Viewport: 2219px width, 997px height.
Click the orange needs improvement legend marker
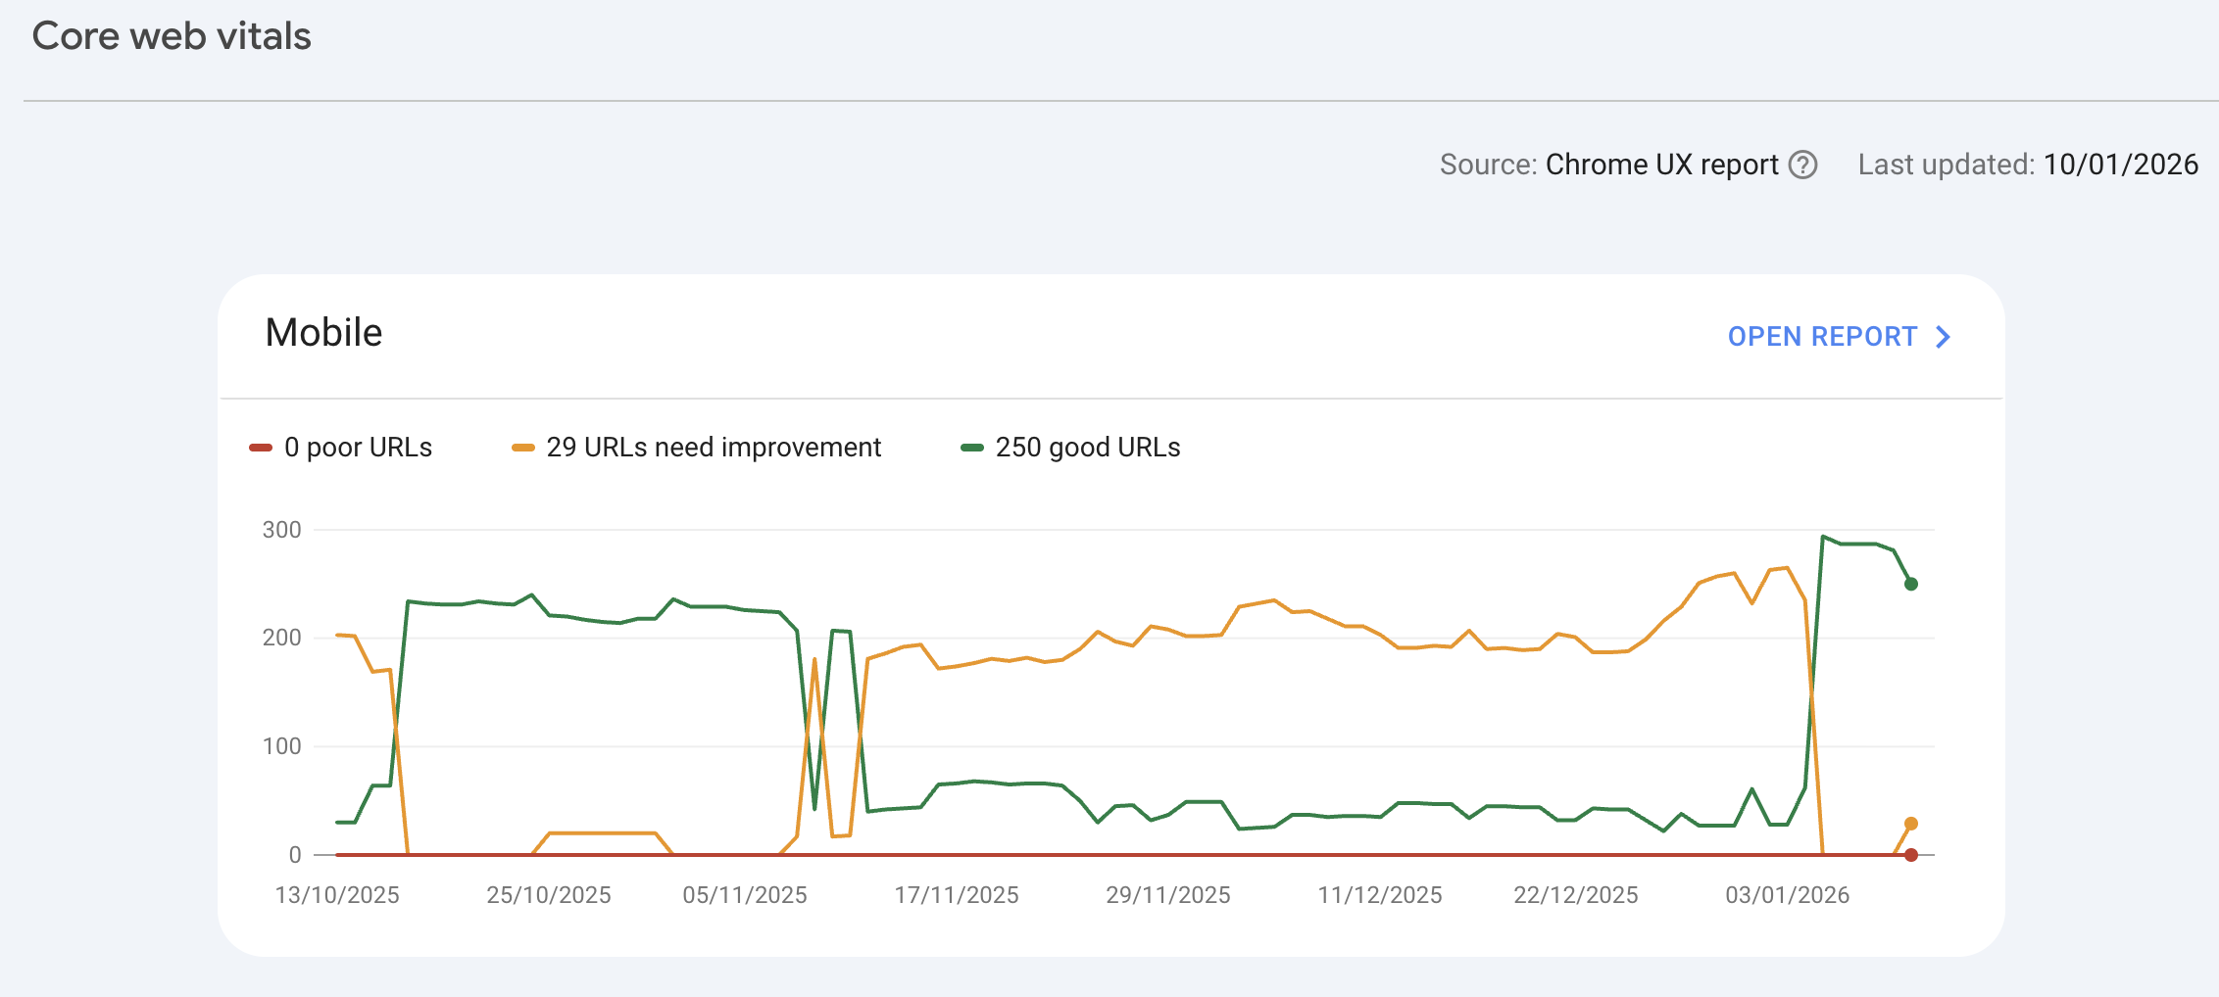(x=523, y=447)
